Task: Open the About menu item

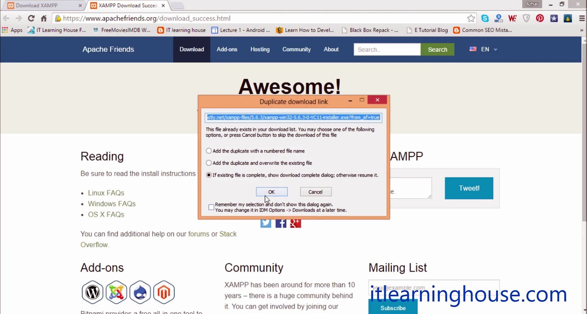Action: [x=331, y=49]
